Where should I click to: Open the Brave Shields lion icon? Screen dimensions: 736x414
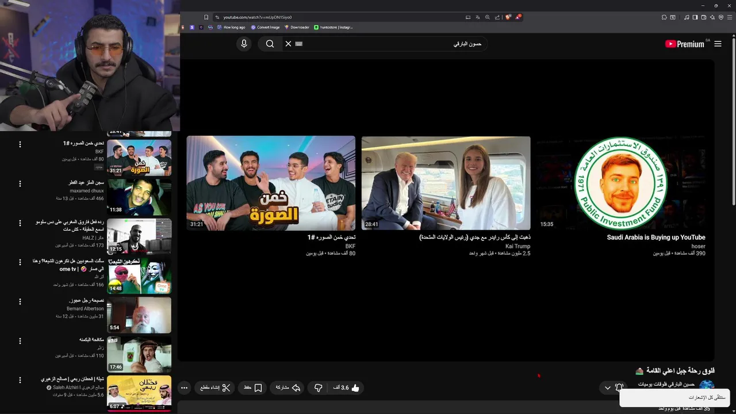click(x=508, y=17)
